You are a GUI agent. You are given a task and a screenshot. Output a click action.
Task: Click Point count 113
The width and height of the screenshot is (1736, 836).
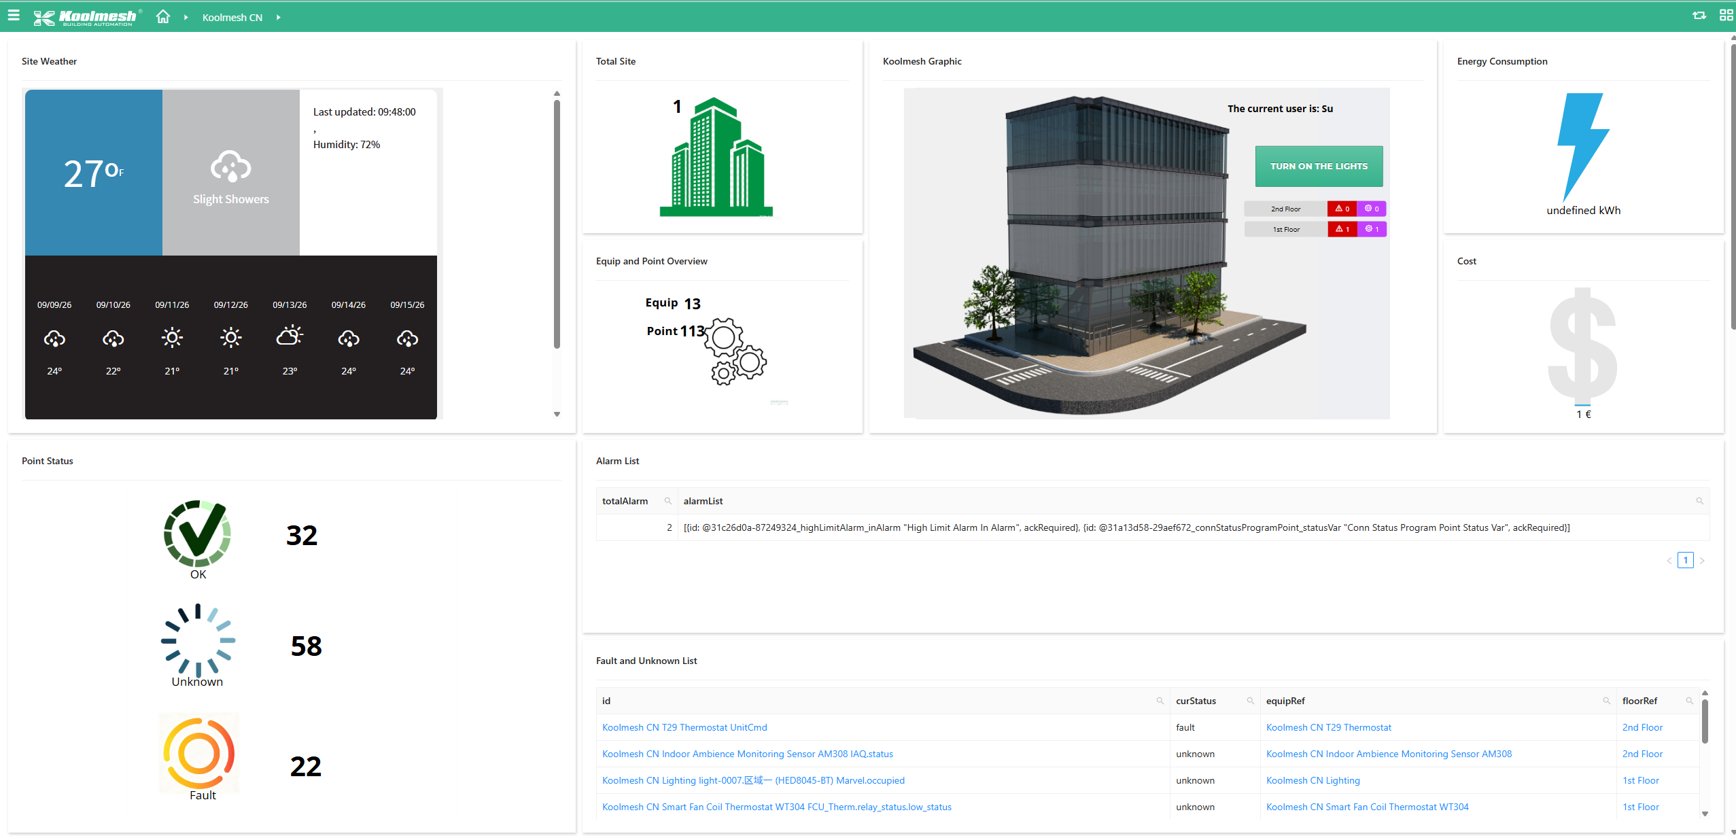pos(693,331)
